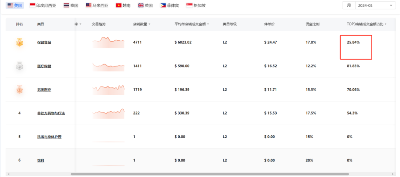Click the 佣金比例 column header

313,24
